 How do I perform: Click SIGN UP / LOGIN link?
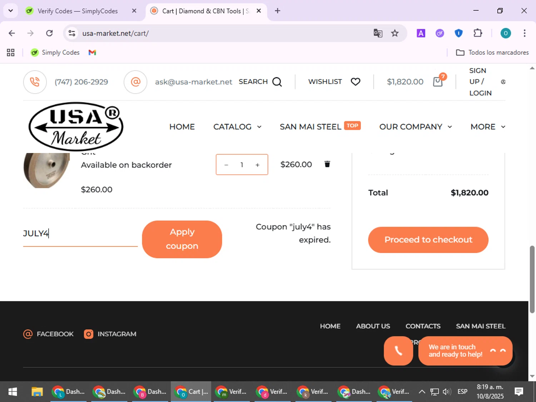click(x=480, y=82)
